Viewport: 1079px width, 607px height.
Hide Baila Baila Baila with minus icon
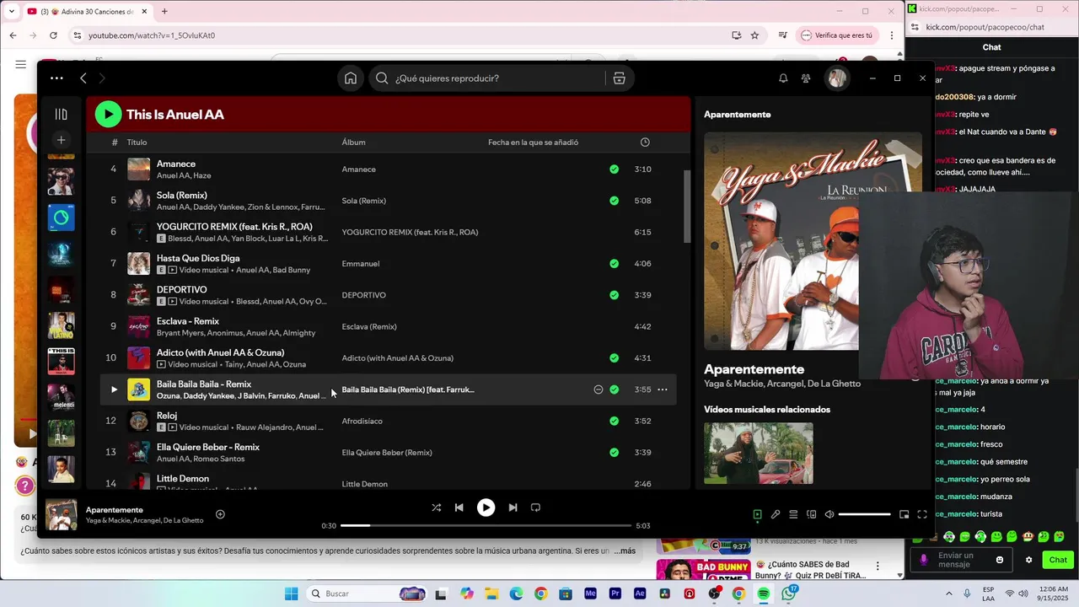599,389
